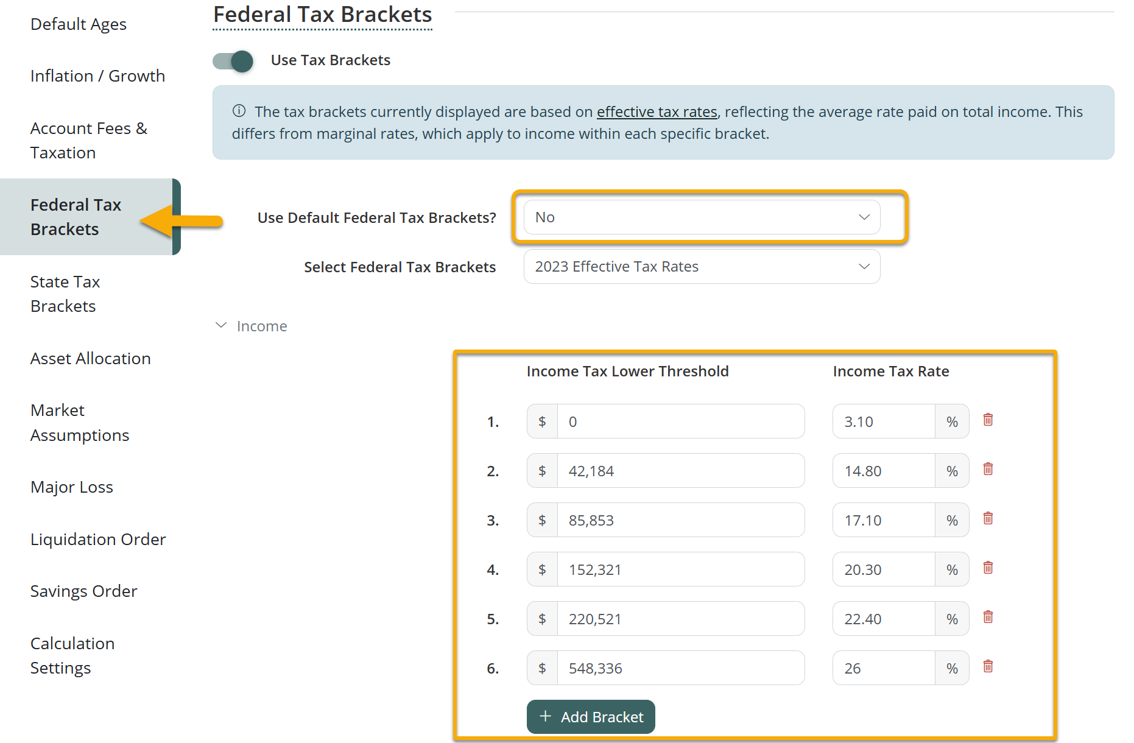The height and width of the screenshot is (743, 1134).
Task: Remove bracket 5 using its trash icon
Action: 988,618
